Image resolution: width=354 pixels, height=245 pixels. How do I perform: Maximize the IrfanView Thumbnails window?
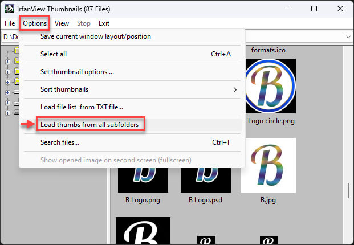point(314,9)
